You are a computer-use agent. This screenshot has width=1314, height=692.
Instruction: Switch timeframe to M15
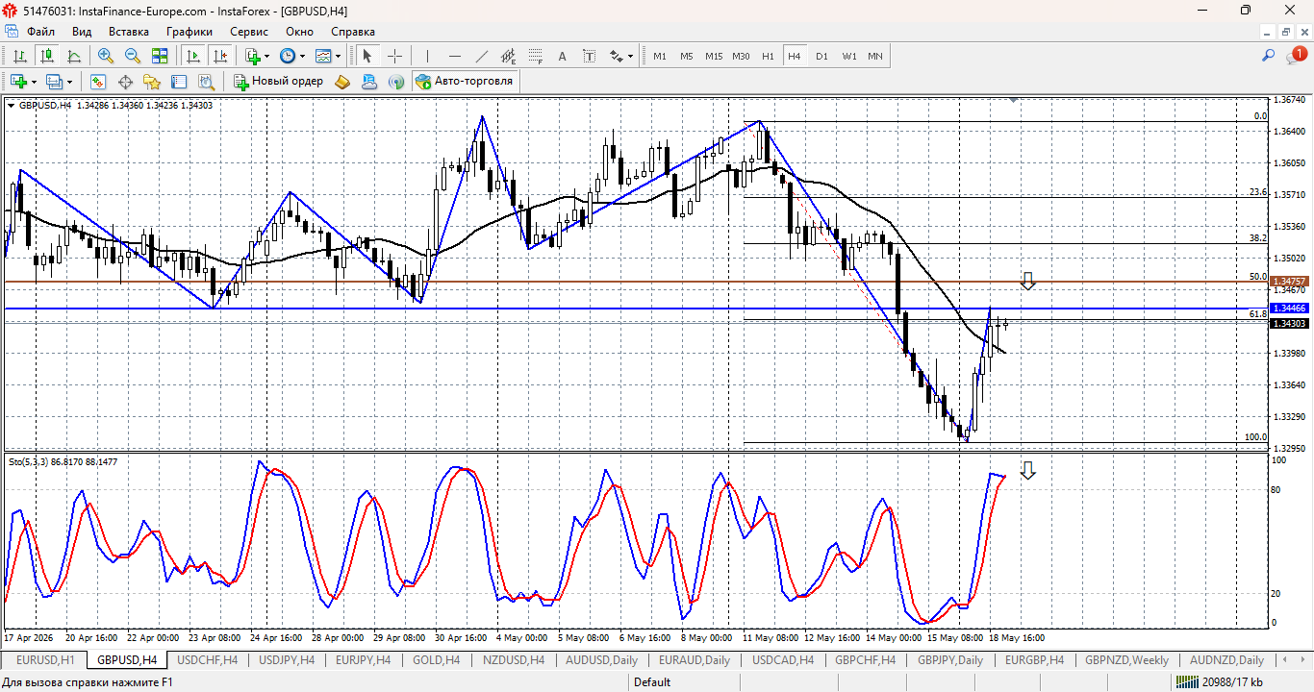pyautogui.click(x=714, y=56)
